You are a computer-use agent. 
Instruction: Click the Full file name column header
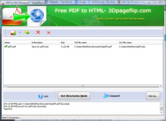point(95,42)
